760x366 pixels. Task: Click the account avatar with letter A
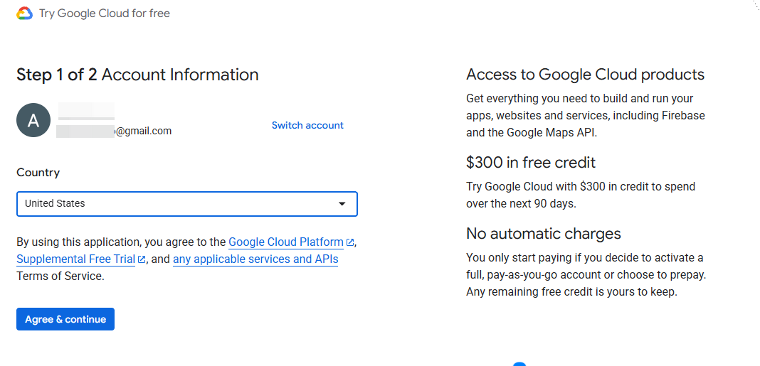[33, 120]
